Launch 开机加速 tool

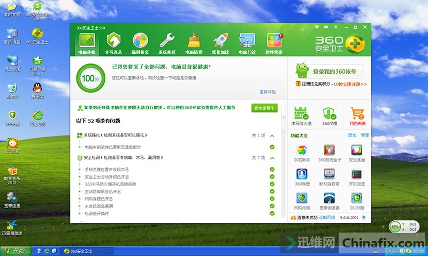[357, 177]
